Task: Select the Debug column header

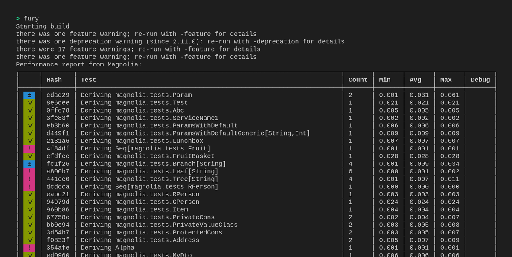Action: tap(480, 80)
